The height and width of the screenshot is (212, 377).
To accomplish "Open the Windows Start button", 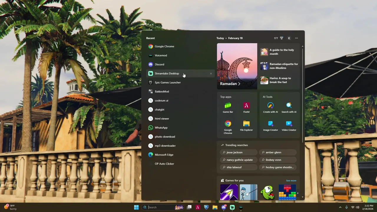I will point(136,207).
